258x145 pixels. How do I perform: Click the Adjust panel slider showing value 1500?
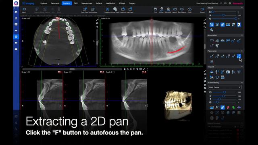[x=224, y=15]
